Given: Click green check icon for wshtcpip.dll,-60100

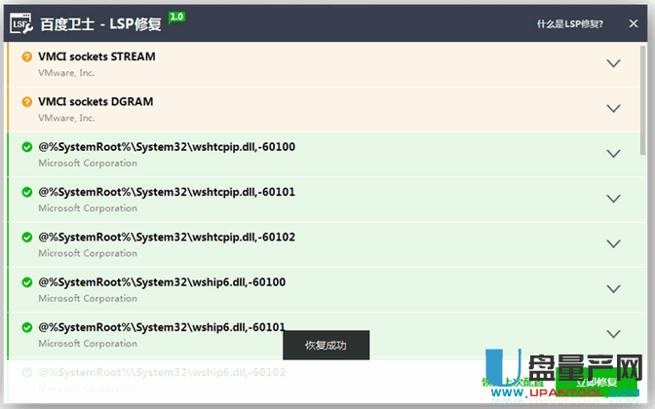Looking at the screenshot, I should pos(27,147).
